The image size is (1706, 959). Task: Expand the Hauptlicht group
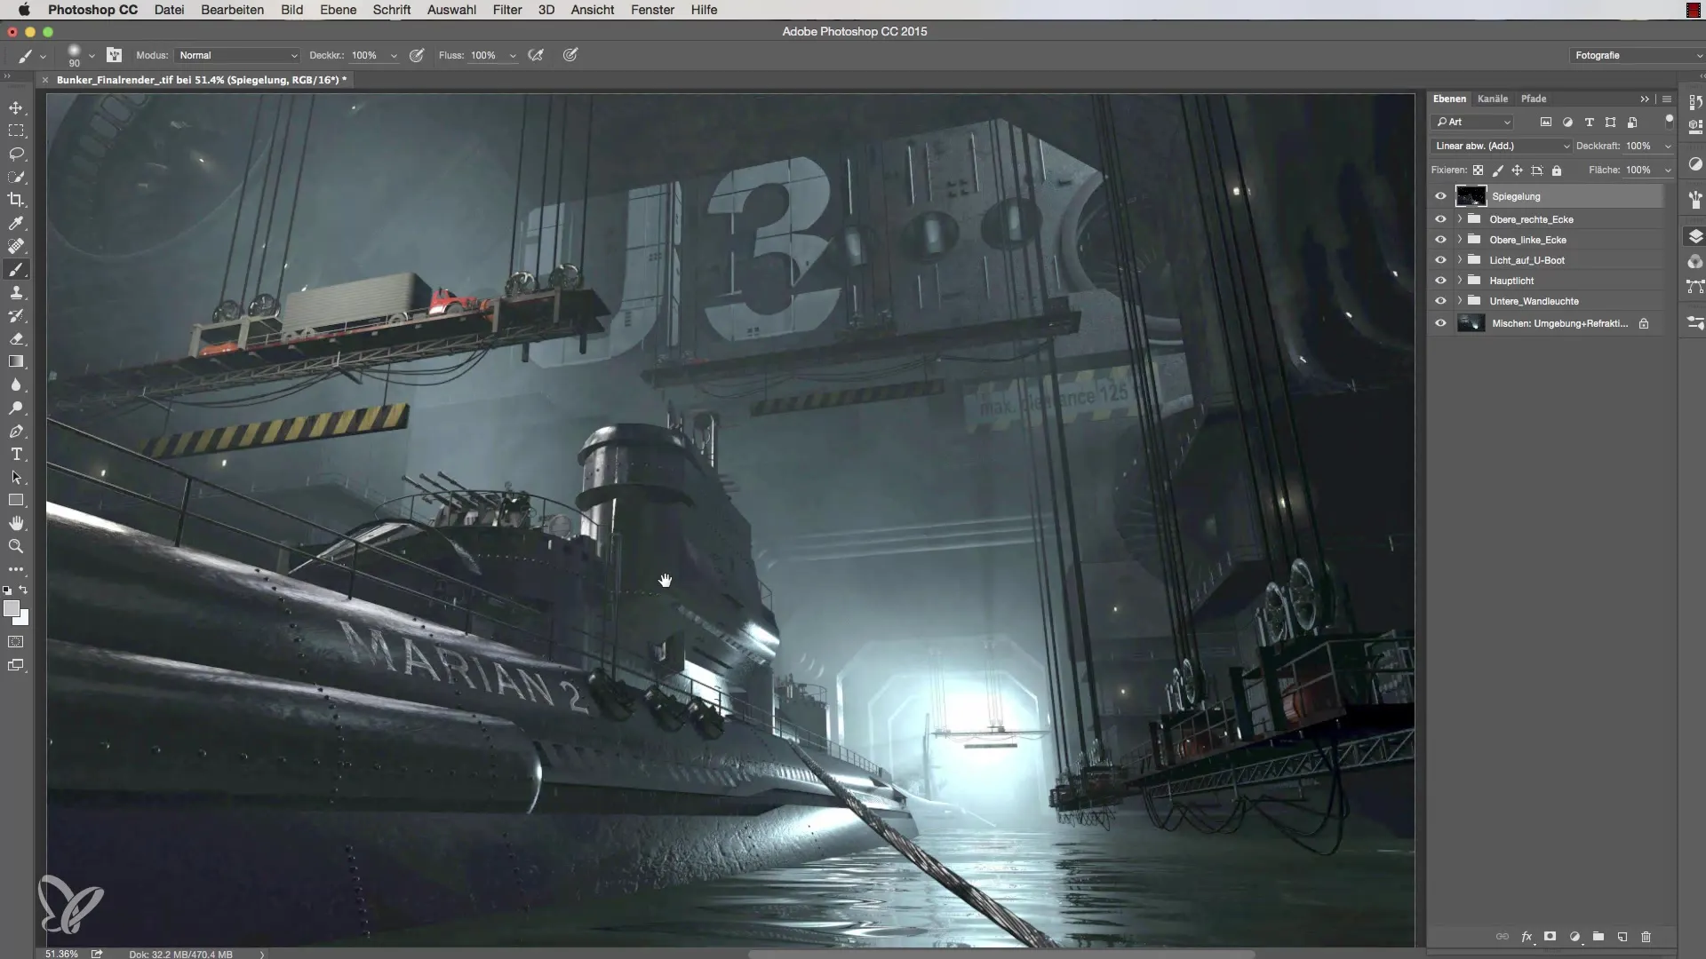click(x=1459, y=281)
